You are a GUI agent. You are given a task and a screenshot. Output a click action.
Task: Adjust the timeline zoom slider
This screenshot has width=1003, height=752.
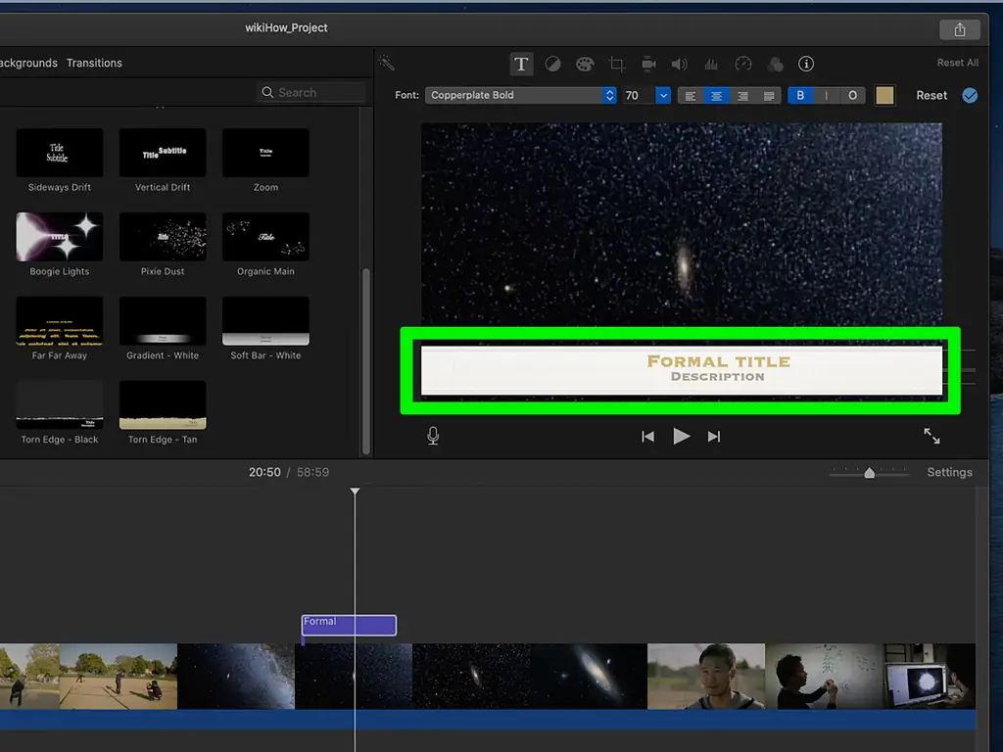tap(870, 473)
